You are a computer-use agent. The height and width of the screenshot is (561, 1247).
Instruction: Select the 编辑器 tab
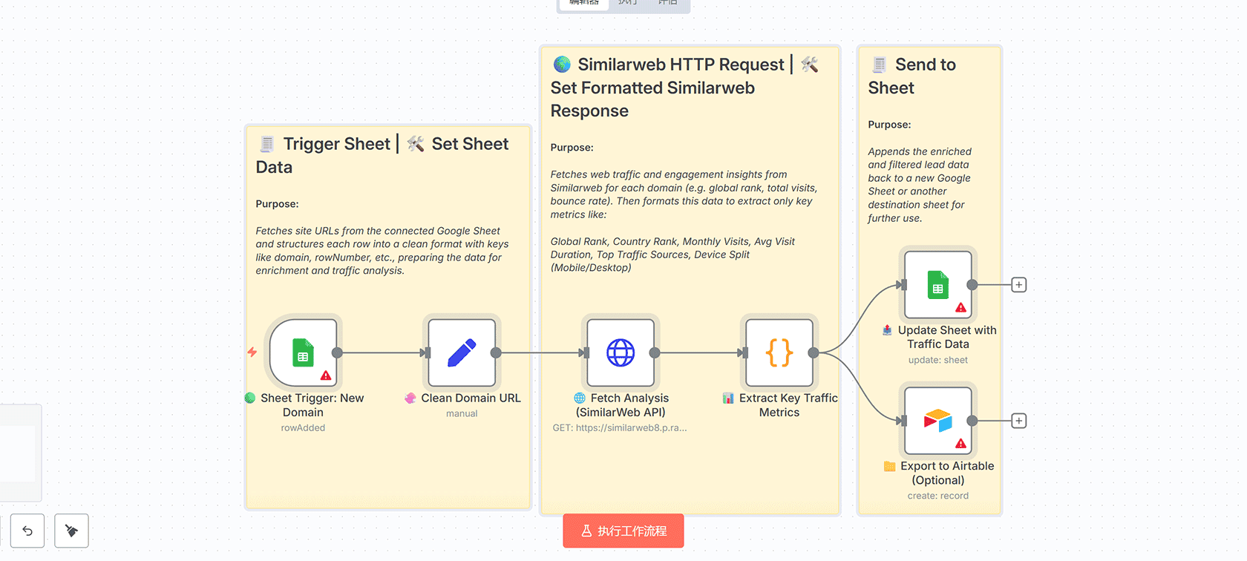point(583,2)
